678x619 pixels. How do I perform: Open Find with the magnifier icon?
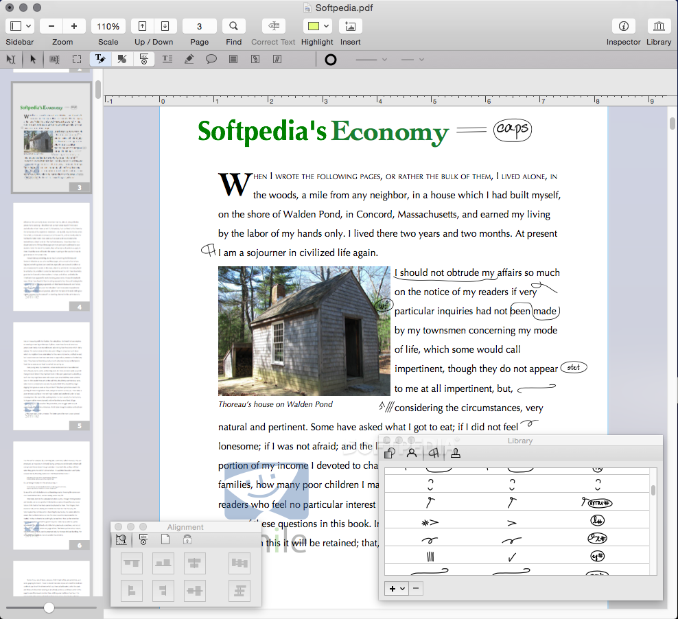point(233,26)
